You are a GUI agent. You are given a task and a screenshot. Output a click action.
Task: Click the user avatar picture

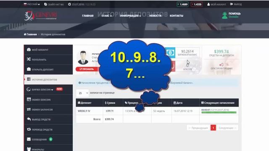83,57
